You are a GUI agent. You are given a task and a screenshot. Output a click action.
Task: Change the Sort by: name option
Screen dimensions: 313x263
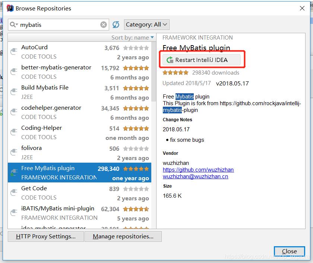tap(133, 38)
